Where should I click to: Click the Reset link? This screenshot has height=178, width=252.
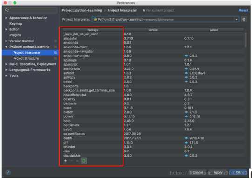click(x=244, y=10)
